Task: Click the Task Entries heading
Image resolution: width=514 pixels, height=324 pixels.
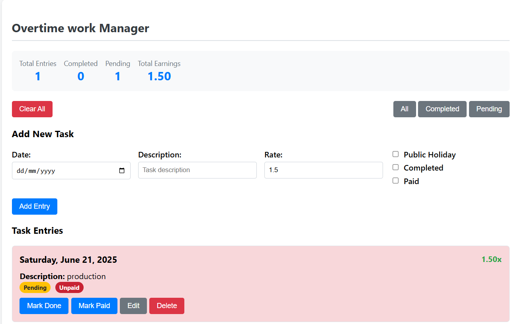Action: point(37,231)
